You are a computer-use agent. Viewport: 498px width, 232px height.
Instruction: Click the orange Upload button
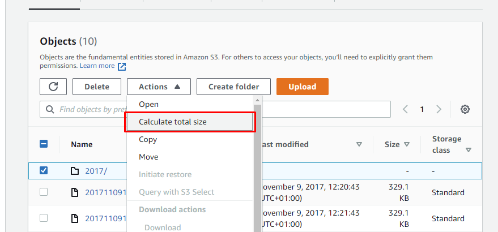tap(303, 87)
